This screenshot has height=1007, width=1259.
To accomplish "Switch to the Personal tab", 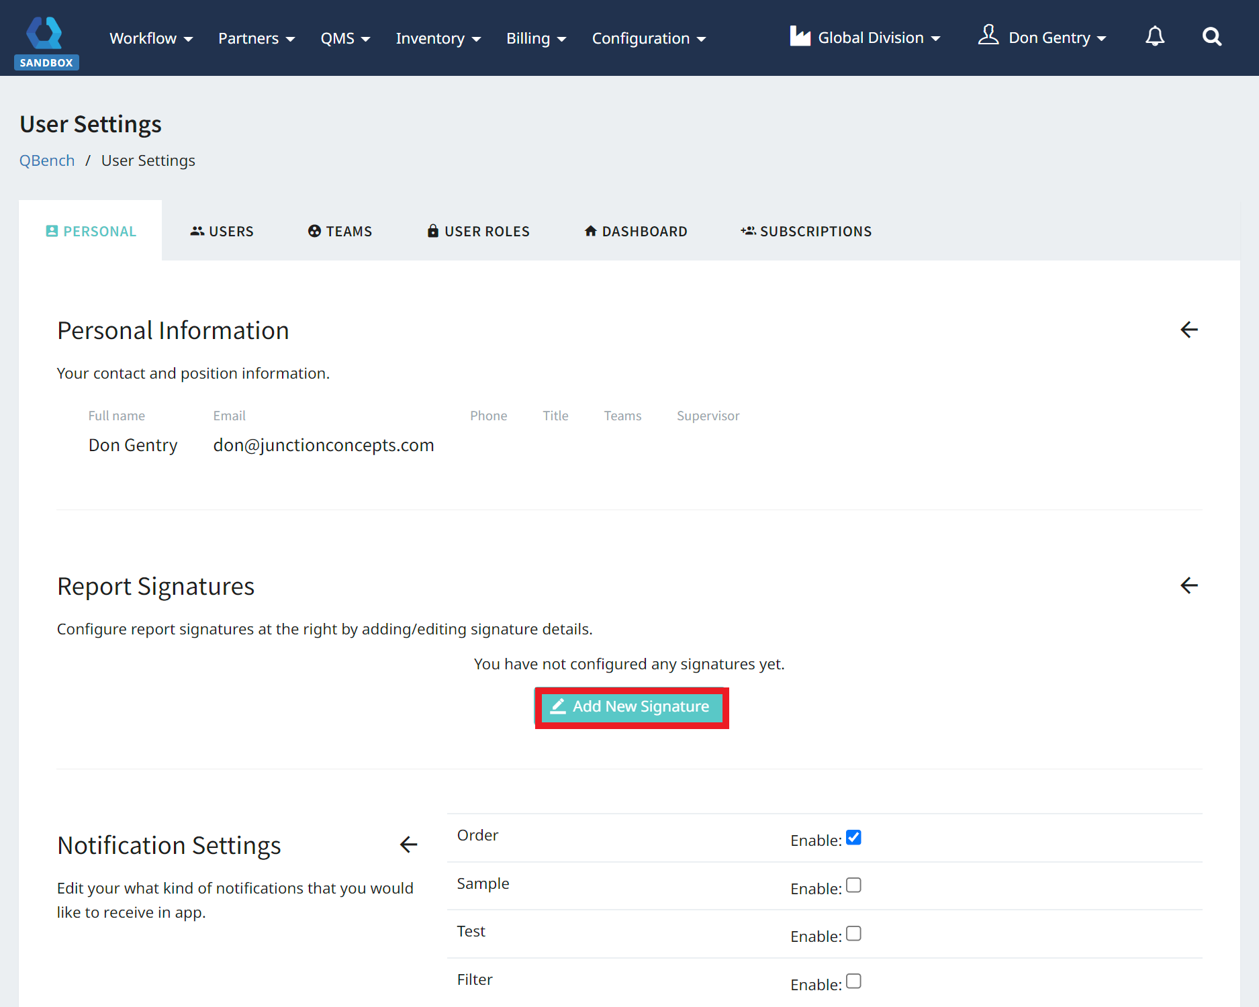I will click(x=91, y=231).
